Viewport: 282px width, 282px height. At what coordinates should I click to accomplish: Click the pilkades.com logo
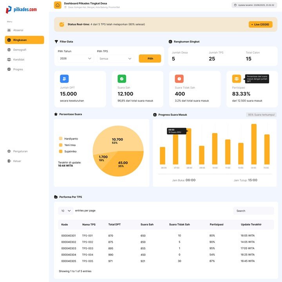[21, 9]
